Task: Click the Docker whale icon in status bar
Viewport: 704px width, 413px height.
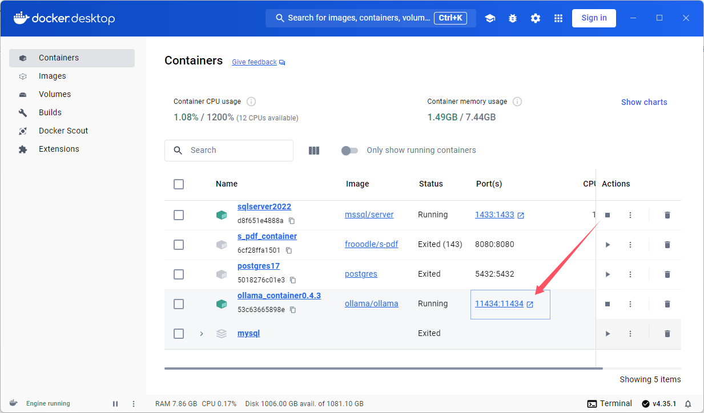Action: (x=14, y=403)
